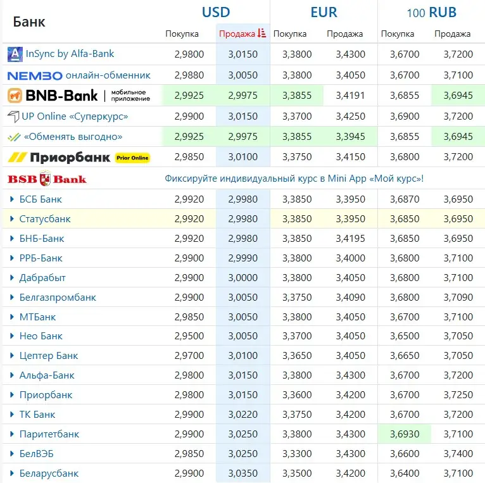This screenshot has height=483, width=485.
Task: Open the Альфа-Банк link
Action: pyautogui.click(x=47, y=375)
